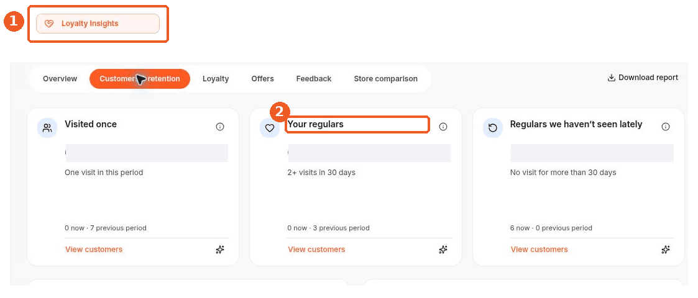Open the Feedback tab
Viewport: 698px width, 298px height.
[x=314, y=79]
